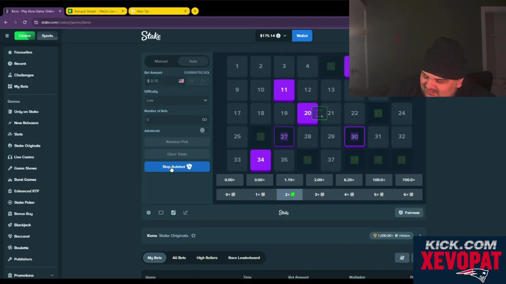
Task: Pick Keno tile number 18
Action: (261, 113)
